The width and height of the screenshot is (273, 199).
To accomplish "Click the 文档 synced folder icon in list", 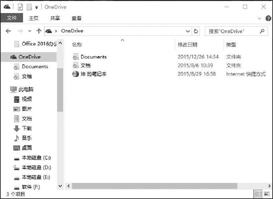I will tap(75, 66).
